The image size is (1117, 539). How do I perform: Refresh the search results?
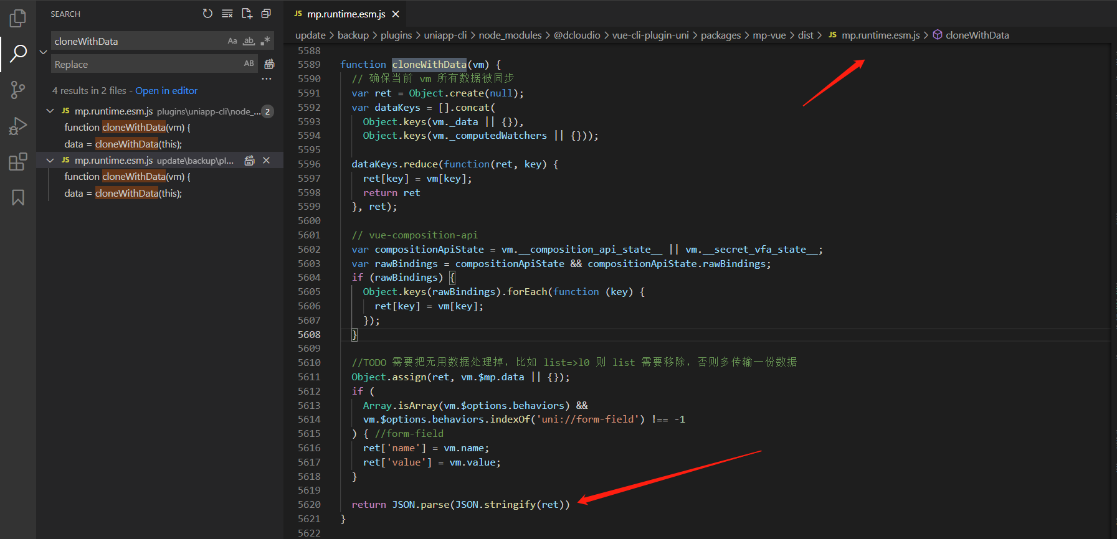[x=207, y=14]
